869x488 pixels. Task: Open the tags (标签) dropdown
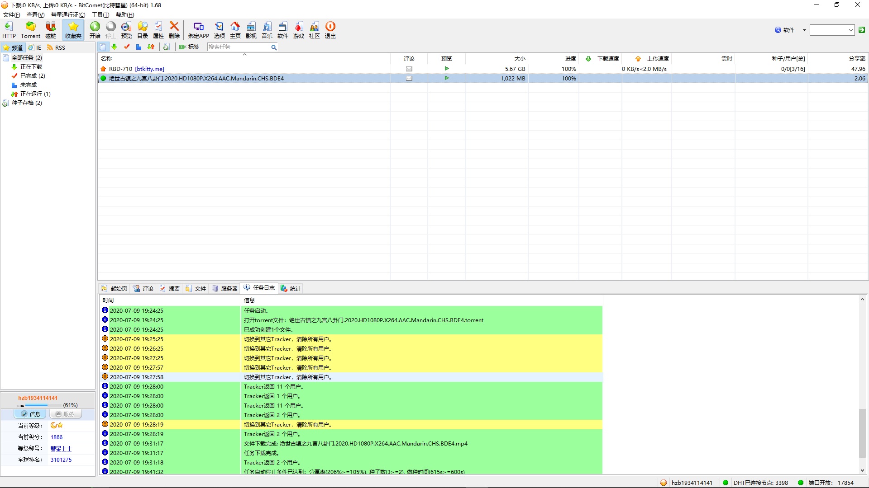189,47
